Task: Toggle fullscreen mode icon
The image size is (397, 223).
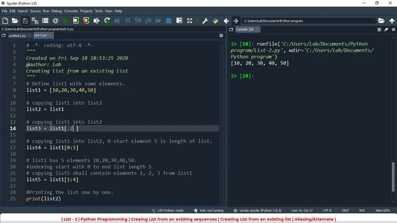Action: (190, 20)
